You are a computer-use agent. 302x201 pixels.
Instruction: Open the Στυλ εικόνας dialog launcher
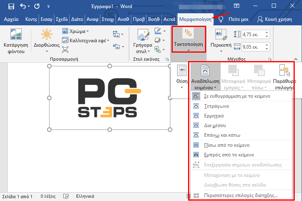pyautogui.click(x=167, y=59)
